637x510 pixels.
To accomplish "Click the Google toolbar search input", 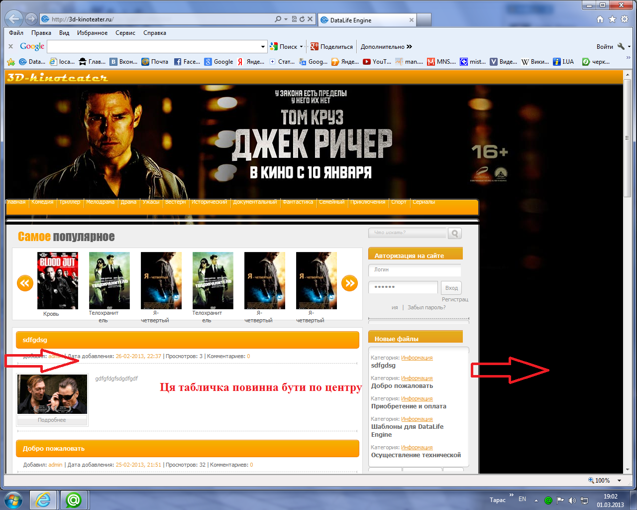I will click(153, 47).
